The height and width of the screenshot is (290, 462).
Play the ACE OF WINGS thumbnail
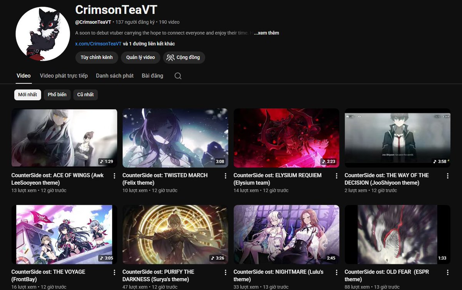click(x=64, y=138)
